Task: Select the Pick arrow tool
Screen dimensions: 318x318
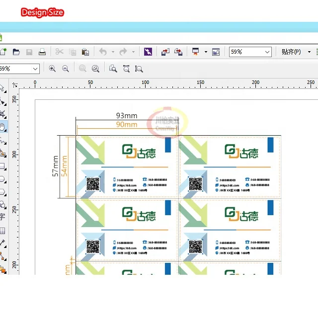Action: (2, 88)
